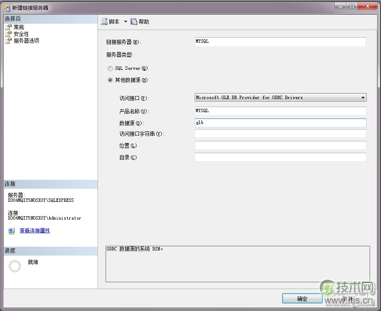
Task: Click the 数据源 input field
Action: click(280, 123)
